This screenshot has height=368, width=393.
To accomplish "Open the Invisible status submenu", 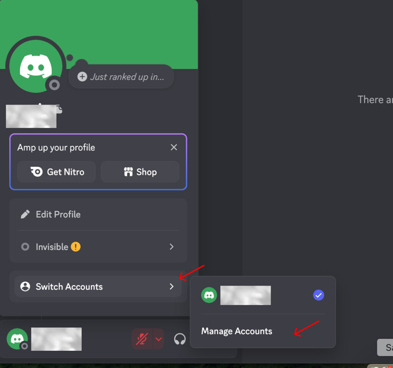I will 98,247.
